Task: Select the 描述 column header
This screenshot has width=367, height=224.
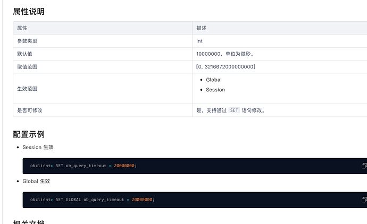Action: [201, 28]
